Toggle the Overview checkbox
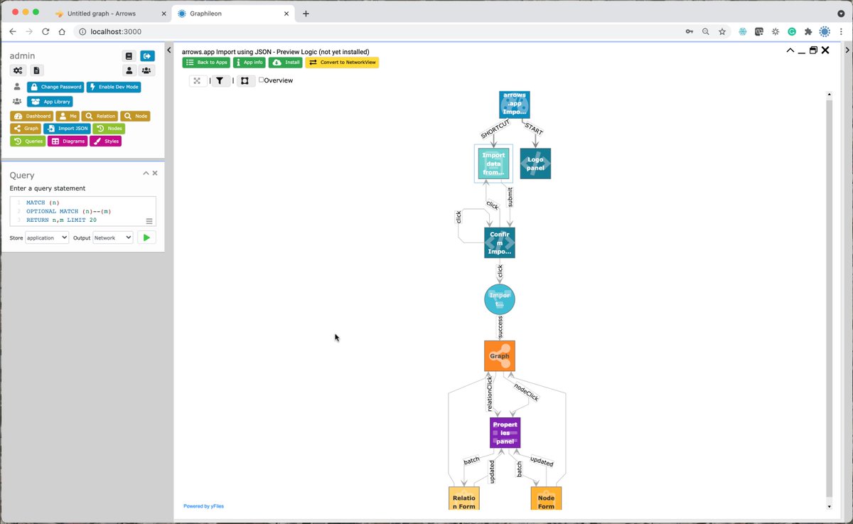Viewport: 853px width, 524px height. click(262, 80)
